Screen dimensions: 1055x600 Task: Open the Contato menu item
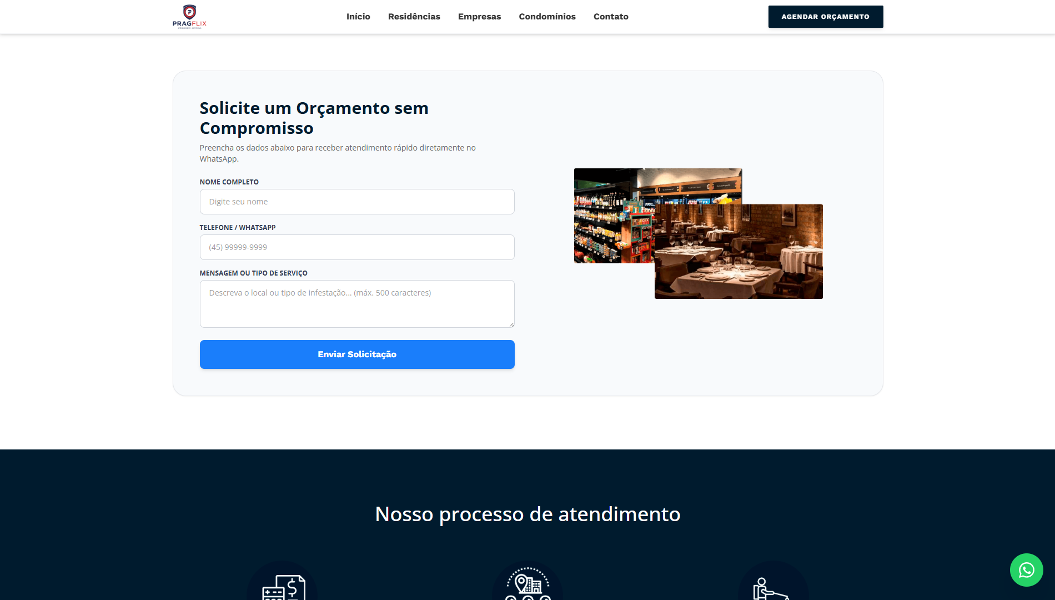pyautogui.click(x=611, y=17)
